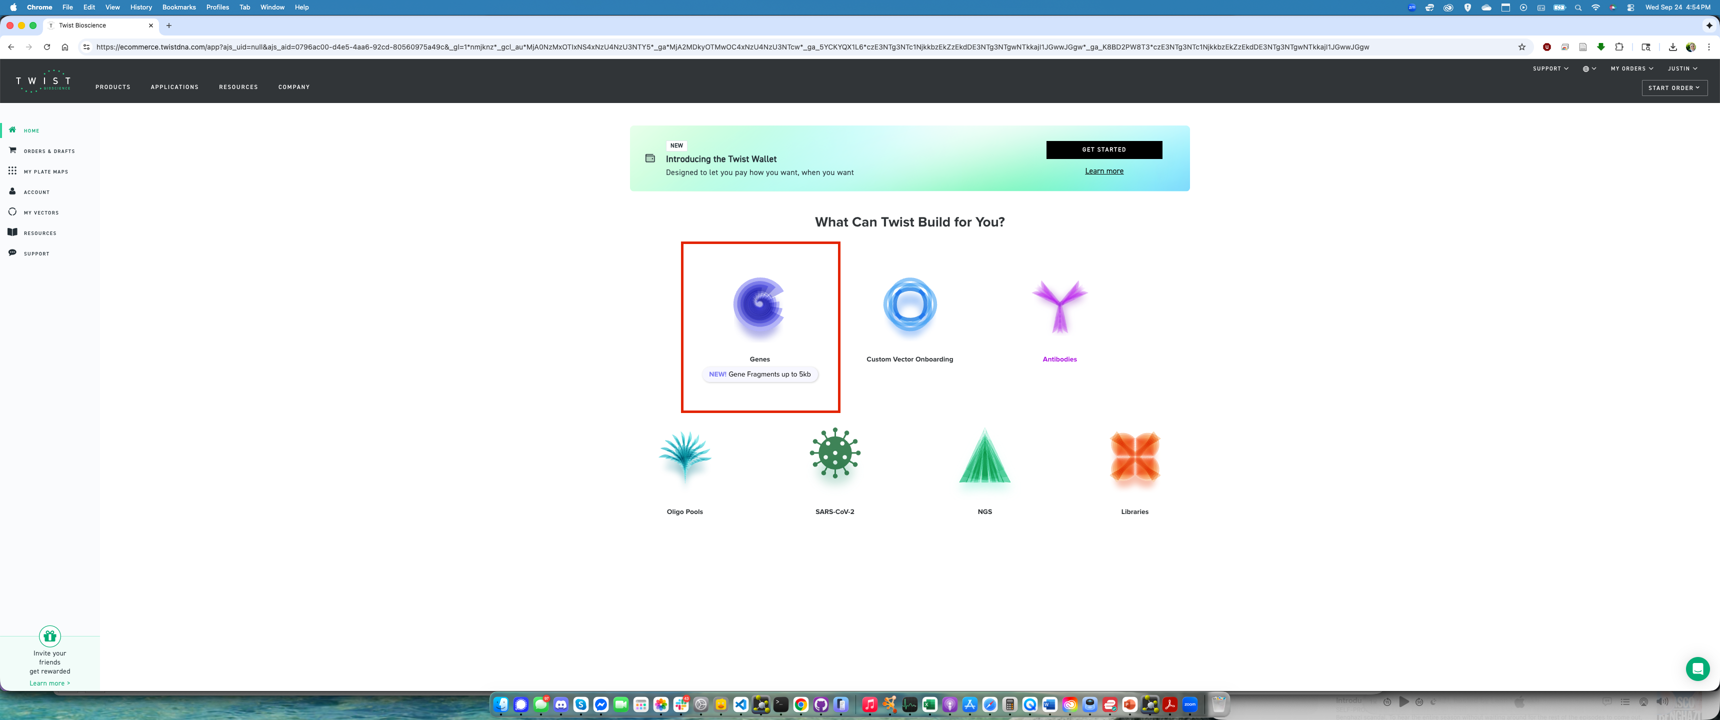Image resolution: width=1720 pixels, height=720 pixels.
Task: Open sidebar Support chat bubble icon
Action: point(12,252)
